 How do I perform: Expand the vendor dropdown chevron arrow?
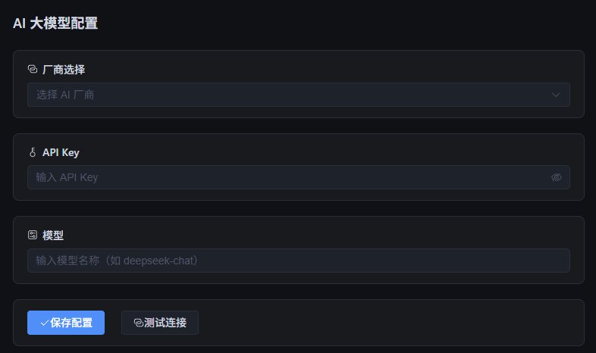[556, 95]
